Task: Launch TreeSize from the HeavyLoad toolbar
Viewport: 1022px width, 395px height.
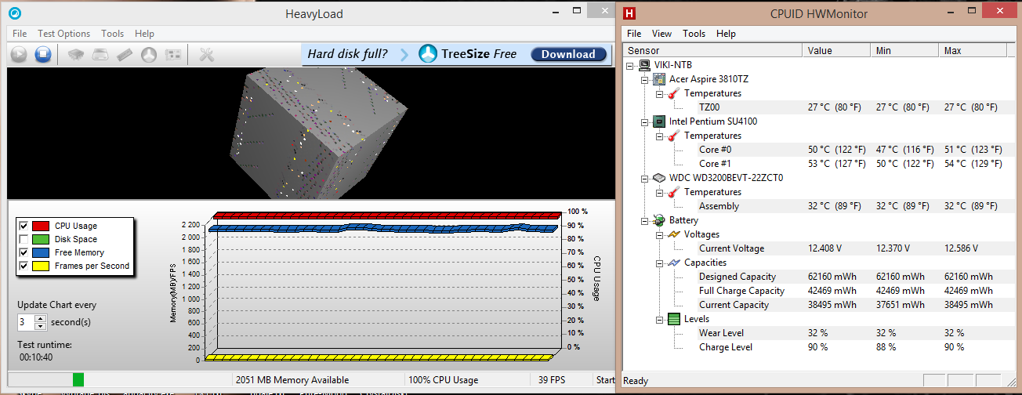Action: pyautogui.click(x=149, y=54)
